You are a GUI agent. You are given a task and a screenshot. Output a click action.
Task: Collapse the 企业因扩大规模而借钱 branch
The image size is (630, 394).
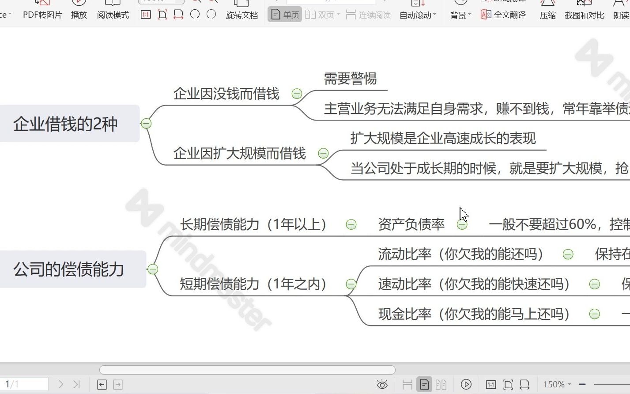[x=323, y=153]
